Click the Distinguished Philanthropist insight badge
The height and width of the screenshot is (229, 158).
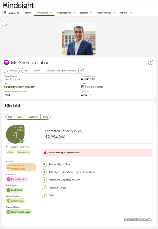21,167
